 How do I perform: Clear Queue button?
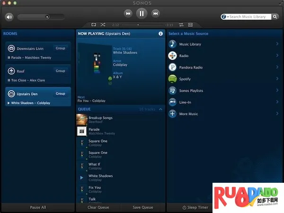[98, 207]
